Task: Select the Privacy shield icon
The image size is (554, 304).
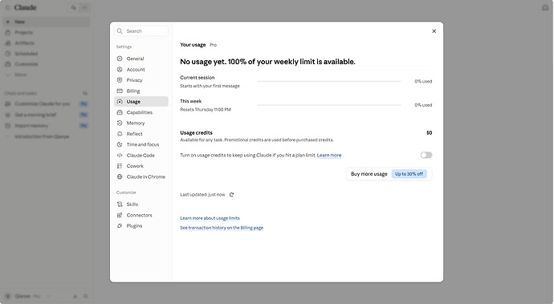Action: [x=120, y=80]
